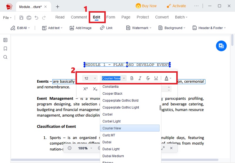Screen dimensions: 235x163
Task: Click the MODULE 1 title text box
Action: click(x=127, y=65)
